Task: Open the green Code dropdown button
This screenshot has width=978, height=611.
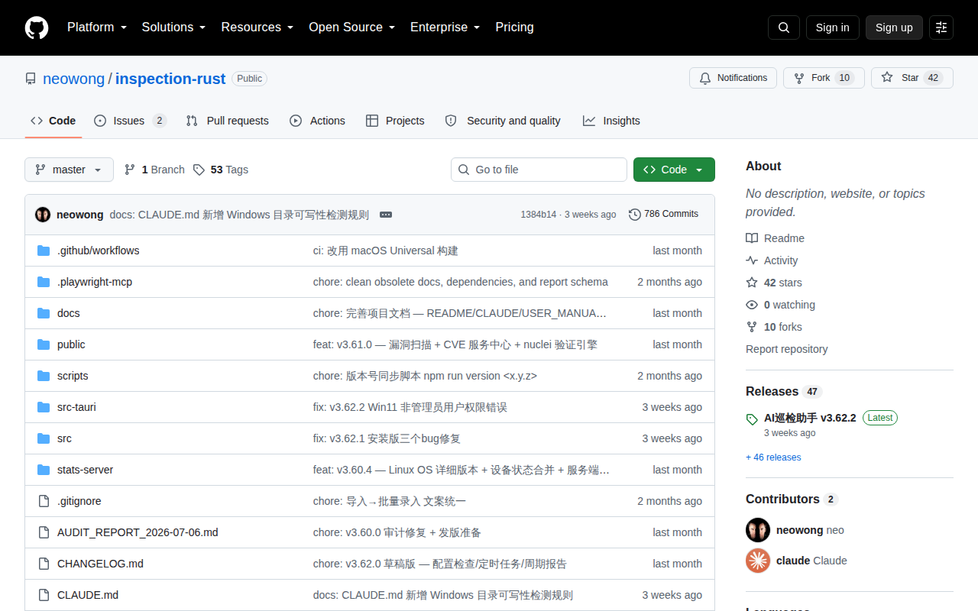Action: click(674, 170)
